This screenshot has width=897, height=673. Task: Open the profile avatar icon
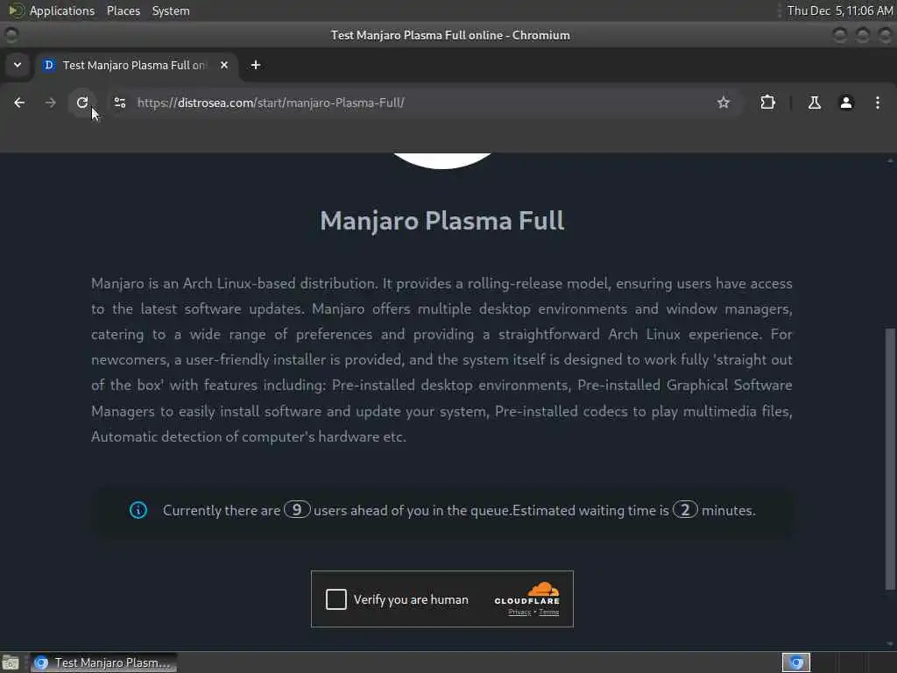coord(846,103)
